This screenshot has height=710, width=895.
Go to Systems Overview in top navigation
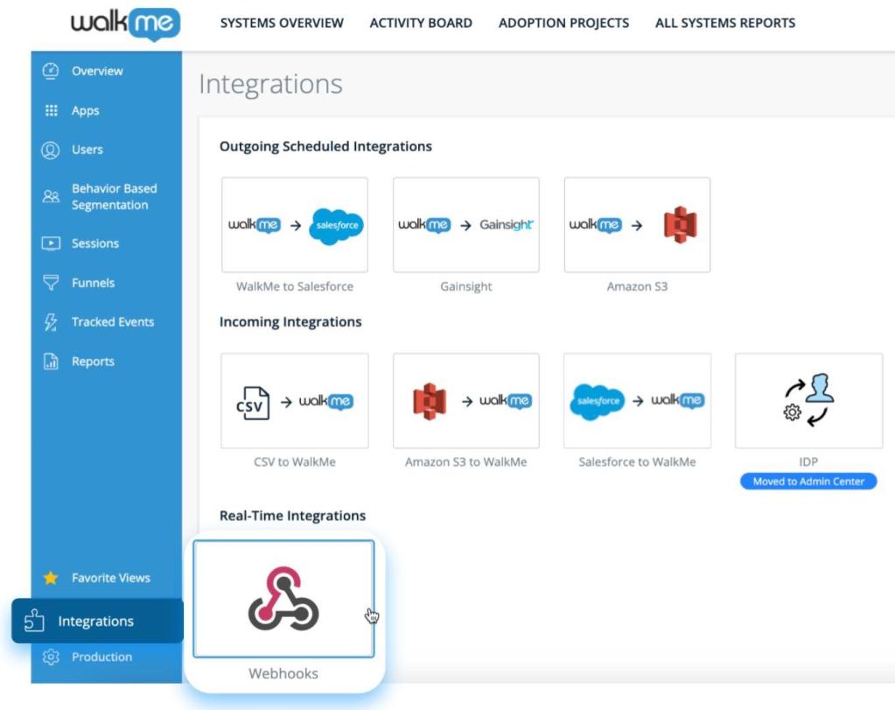(x=282, y=24)
